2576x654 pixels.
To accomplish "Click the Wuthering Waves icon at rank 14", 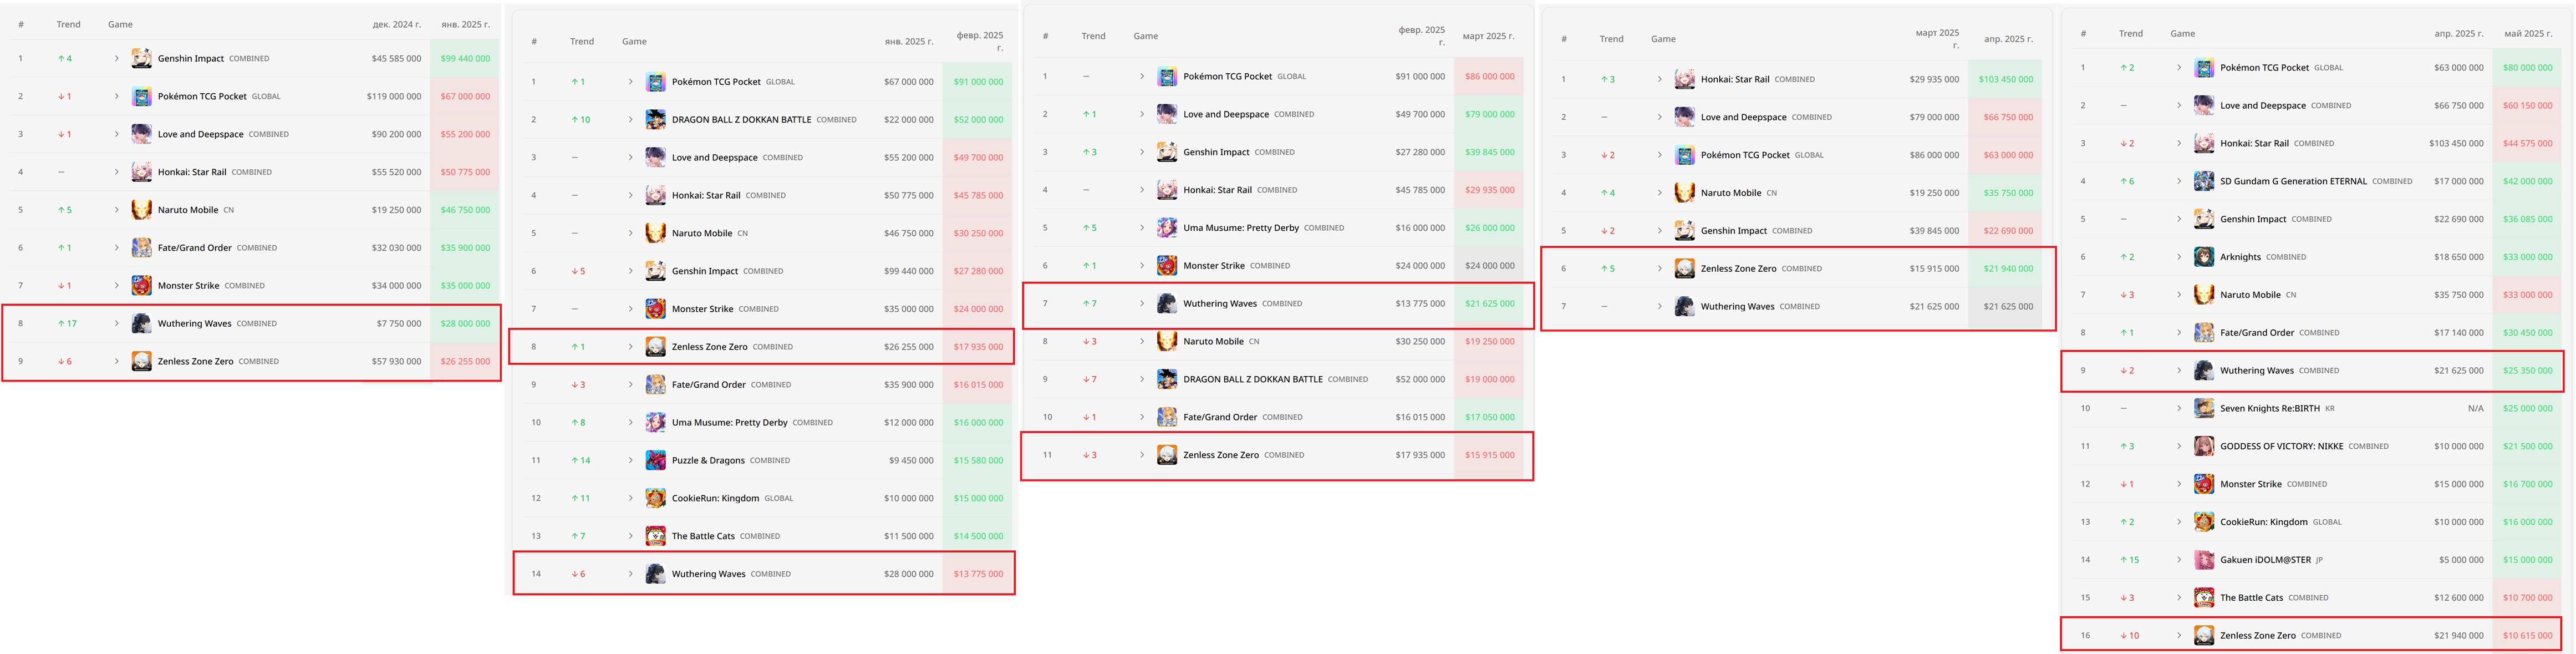I will pyautogui.click(x=655, y=574).
